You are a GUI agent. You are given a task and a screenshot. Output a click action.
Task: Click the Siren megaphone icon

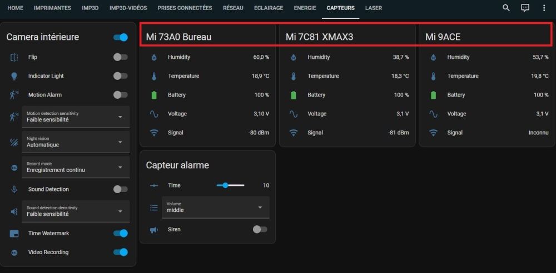click(x=154, y=230)
